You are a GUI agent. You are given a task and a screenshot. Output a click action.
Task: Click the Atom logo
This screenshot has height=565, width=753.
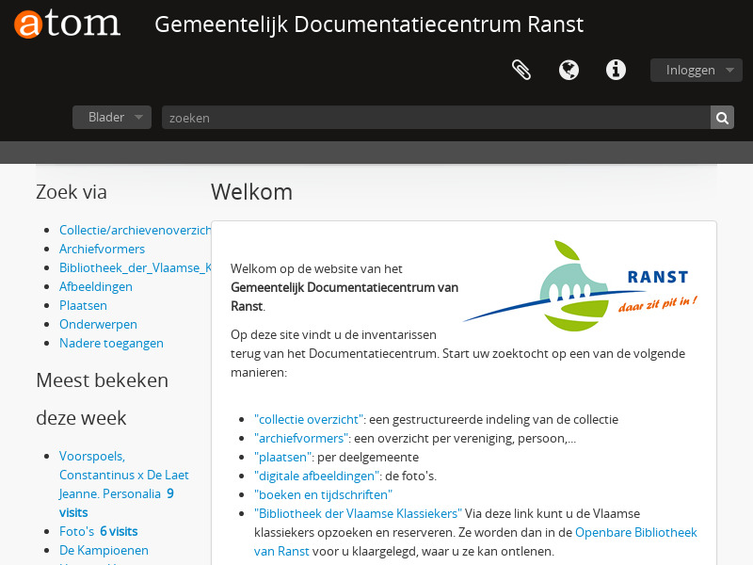click(x=66, y=25)
